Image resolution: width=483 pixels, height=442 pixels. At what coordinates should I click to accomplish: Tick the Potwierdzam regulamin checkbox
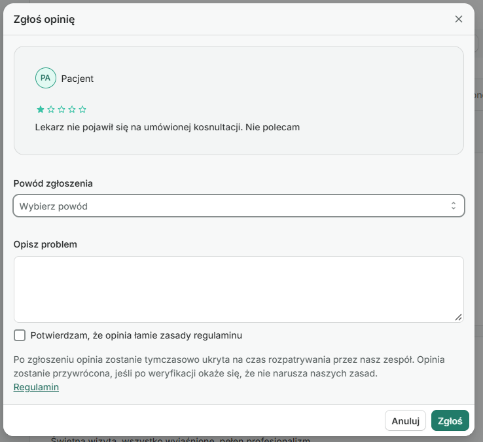coord(20,335)
